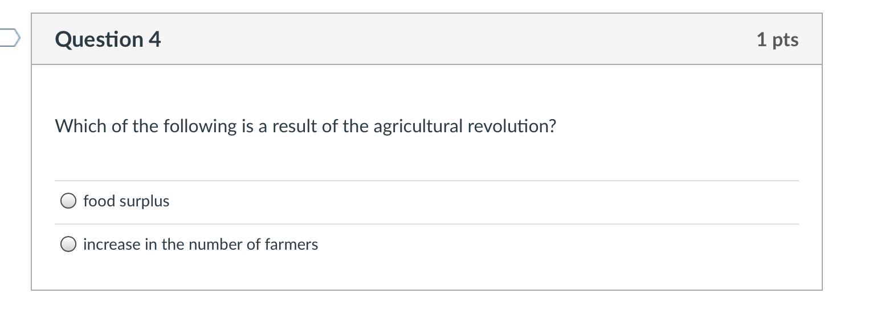Click the "increase in the number of farmers" label
This screenshot has height=309, width=873.
point(201,245)
